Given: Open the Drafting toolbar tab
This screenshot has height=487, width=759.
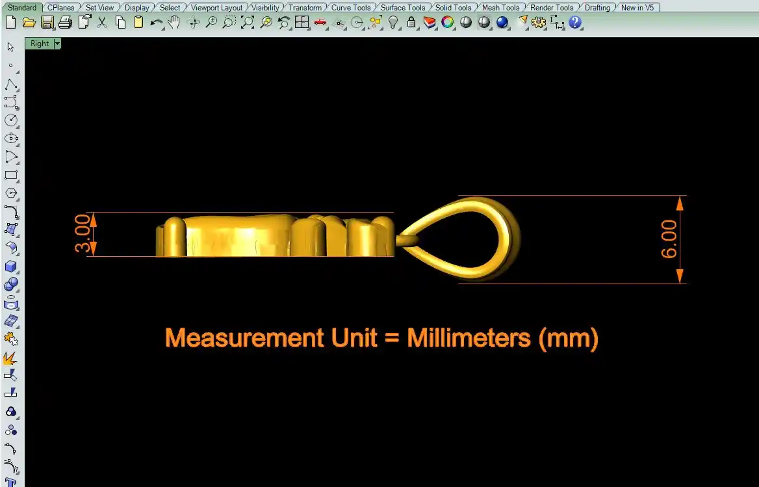Looking at the screenshot, I should pyautogui.click(x=597, y=8).
